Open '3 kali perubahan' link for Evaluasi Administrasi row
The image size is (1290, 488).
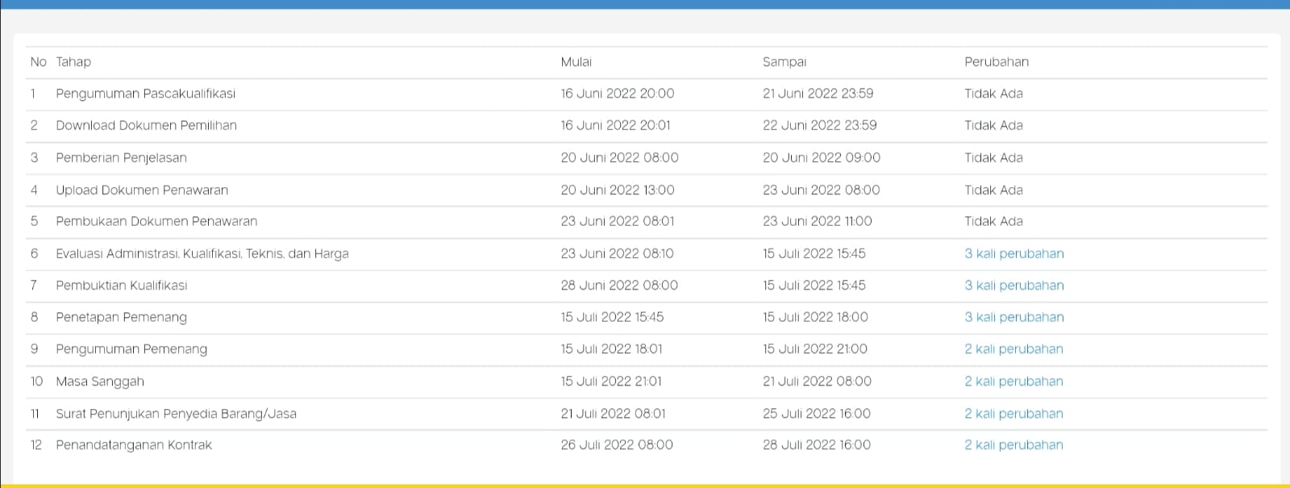point(1013,253)
